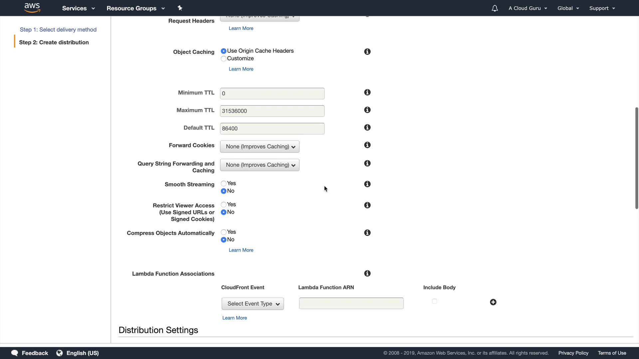Open the Services menu
Viewport: 639px width, 359px height.
[x=78, y=8]
